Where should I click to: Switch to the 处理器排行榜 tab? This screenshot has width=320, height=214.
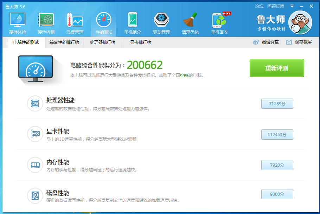click(102, 42)
